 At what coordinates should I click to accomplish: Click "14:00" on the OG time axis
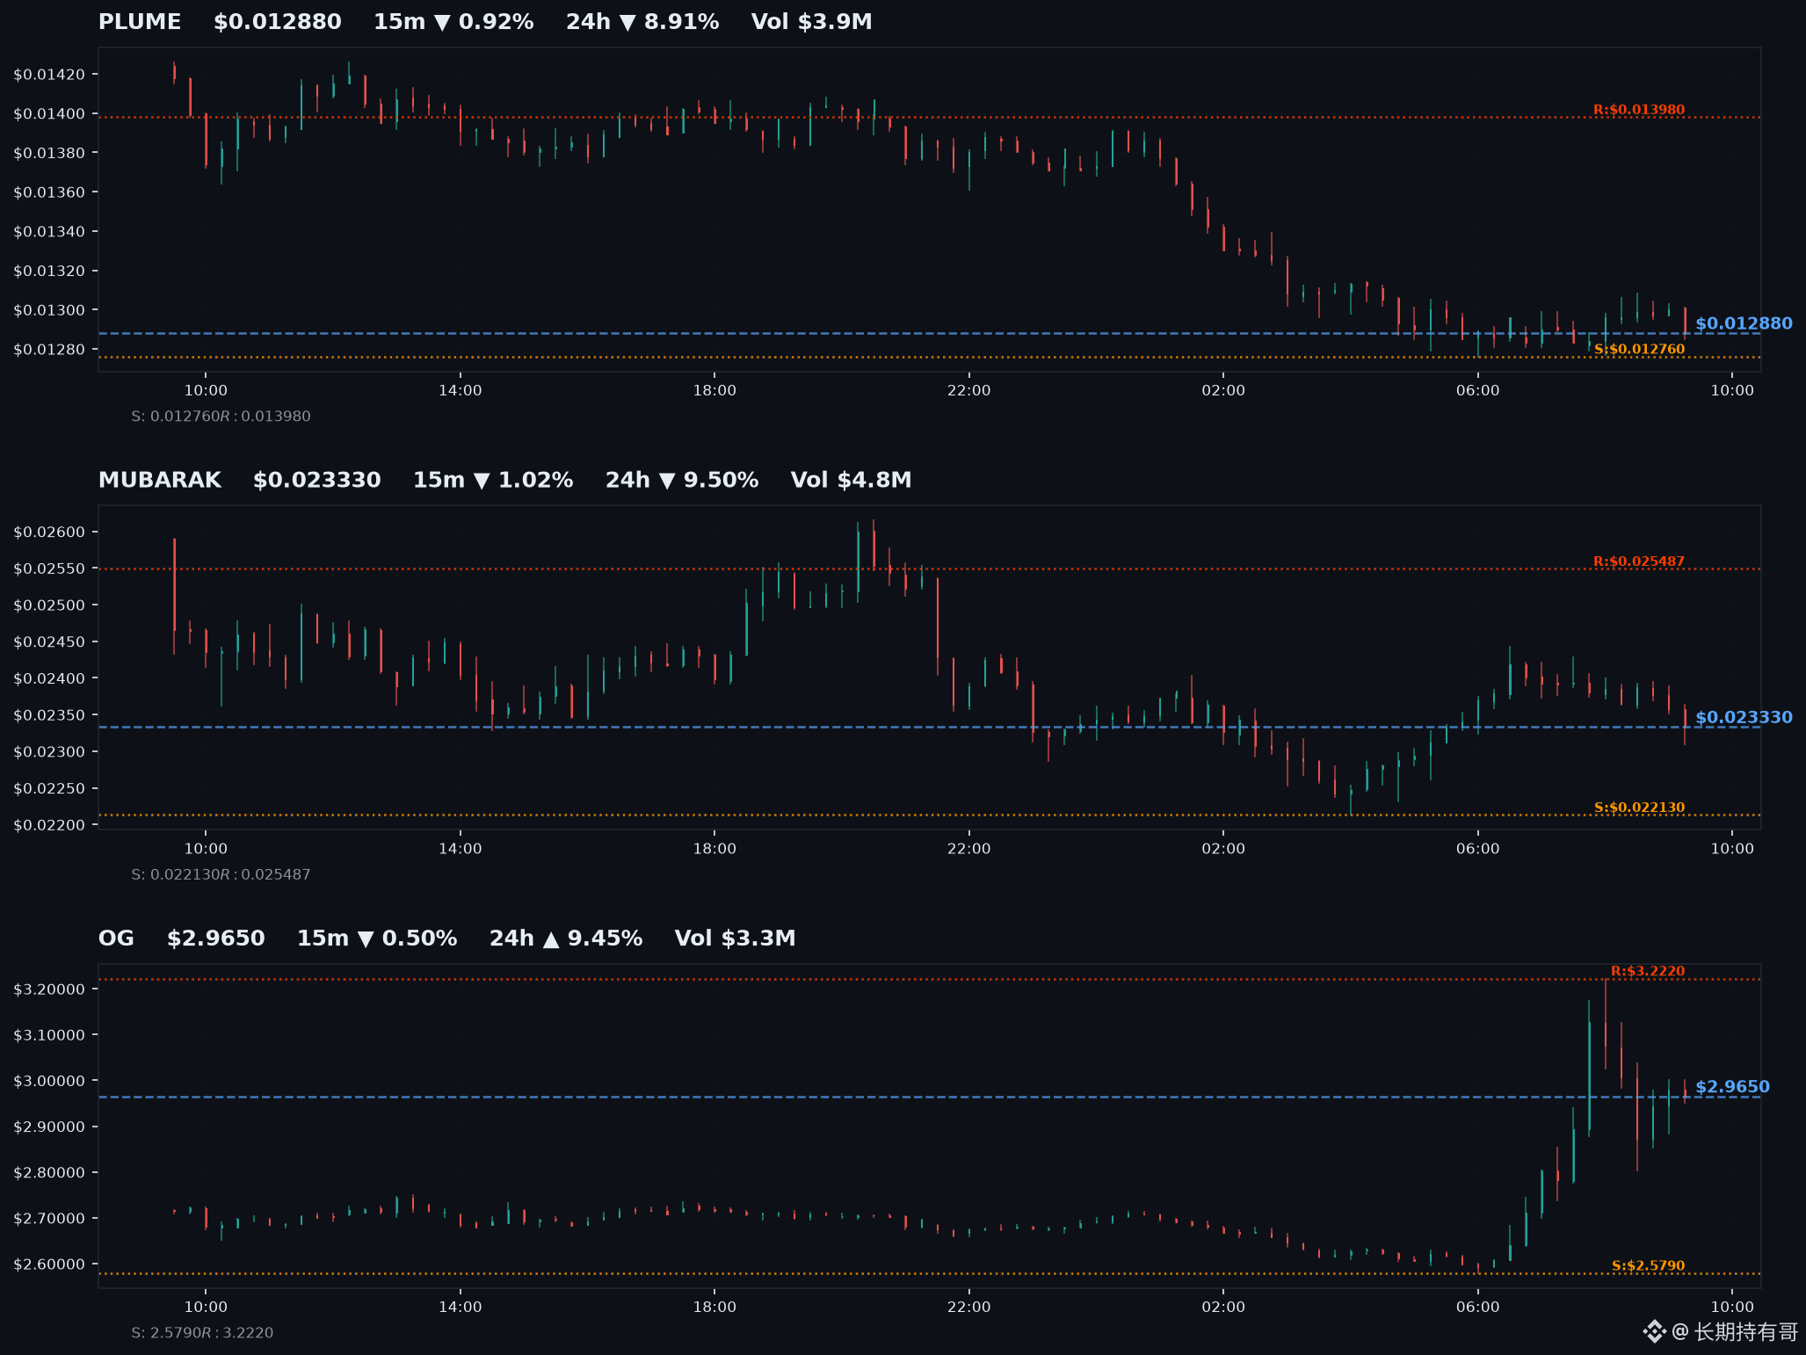click(461, 1308)
